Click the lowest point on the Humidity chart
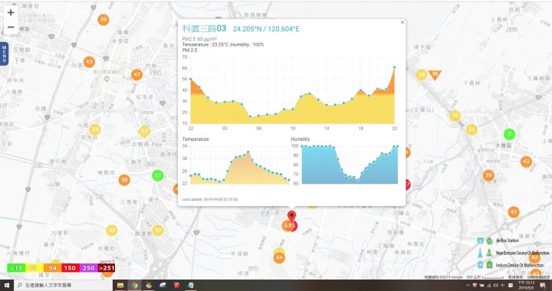Viewport: 552px width, 291px height. pyautogui.click(x=358, y=180)
